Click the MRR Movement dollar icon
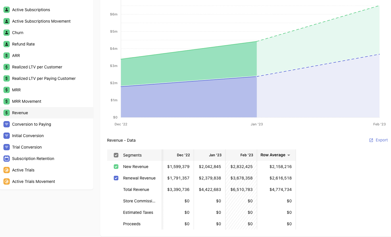Screen dimensions: 391x237 click(x=7, y=101)
